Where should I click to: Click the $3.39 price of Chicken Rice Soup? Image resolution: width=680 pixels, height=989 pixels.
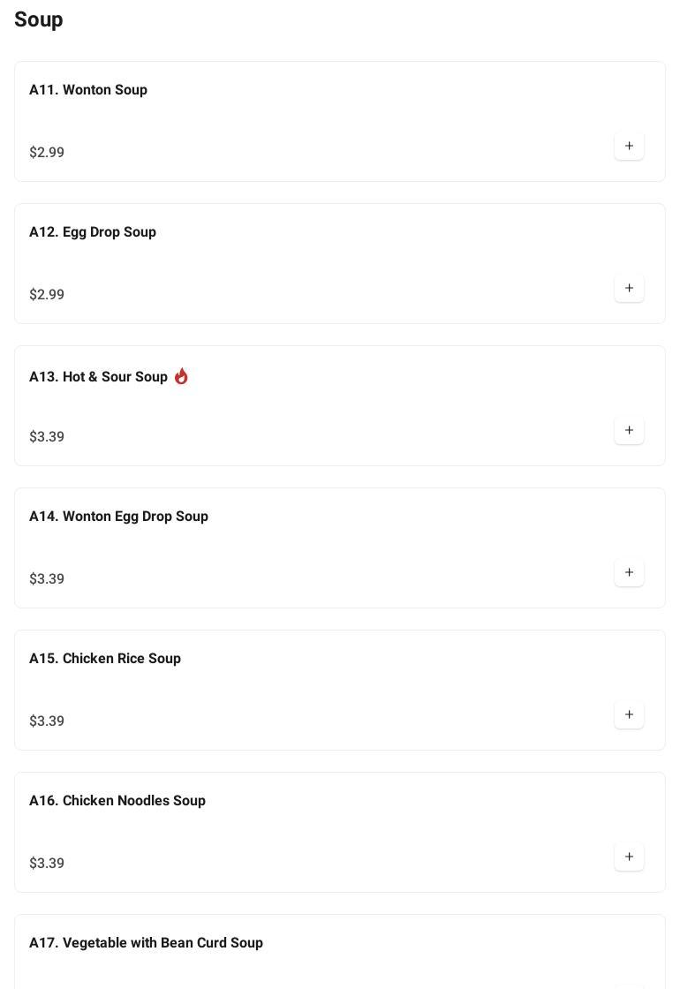click(x=47, y=721)
